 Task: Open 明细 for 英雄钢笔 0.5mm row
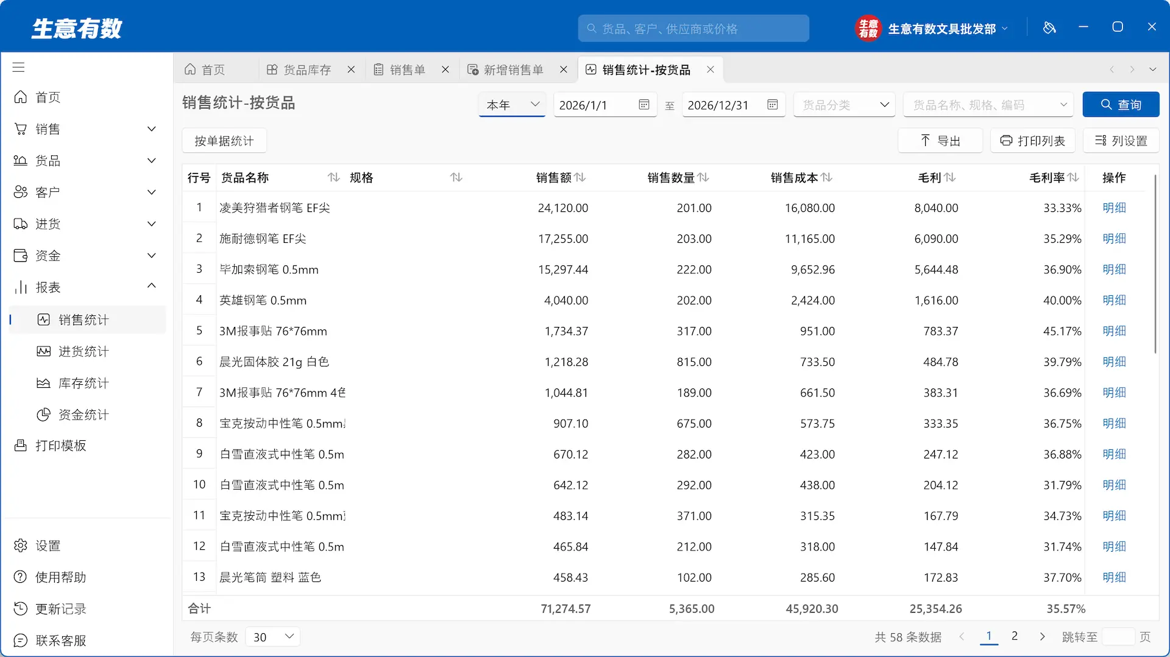1114,300
